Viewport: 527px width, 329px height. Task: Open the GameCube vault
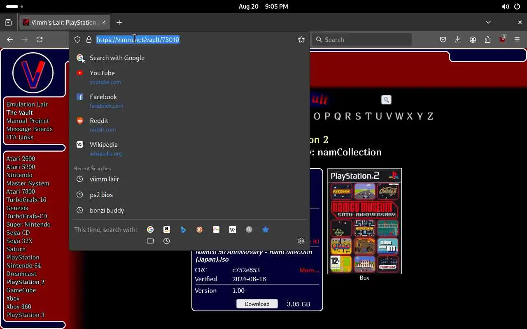coord(21,290)
